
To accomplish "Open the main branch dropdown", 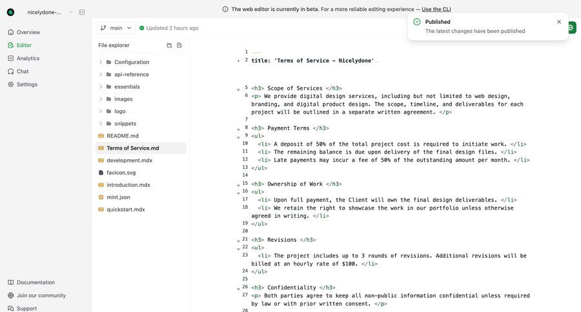I will click(116, 28).
